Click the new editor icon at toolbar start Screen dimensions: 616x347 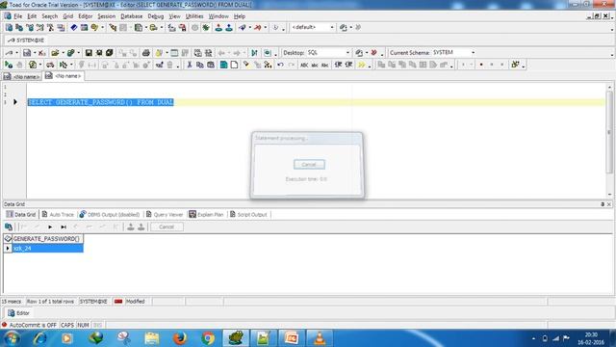click(9, 28)
